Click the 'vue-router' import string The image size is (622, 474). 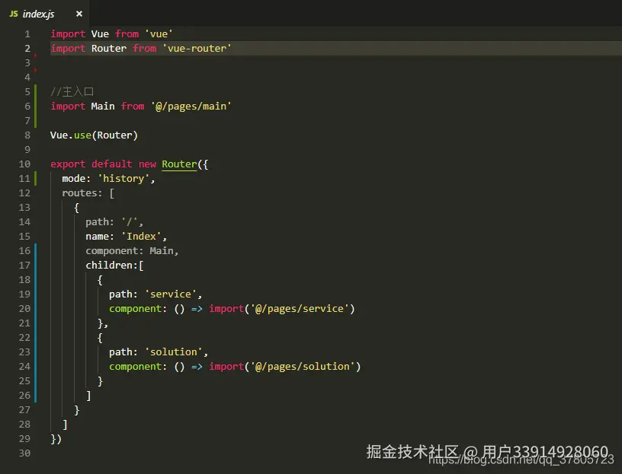click(x=197, y=48)
